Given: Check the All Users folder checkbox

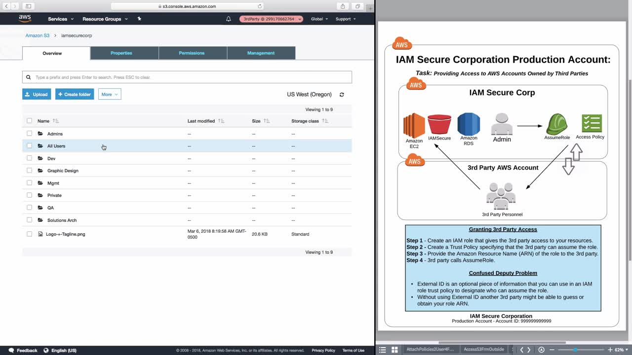Looking at the screenshot, I should [29, 146].
